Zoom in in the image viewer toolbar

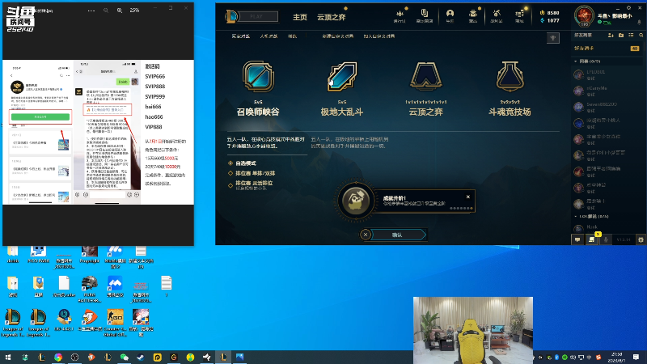coord(119,11)
